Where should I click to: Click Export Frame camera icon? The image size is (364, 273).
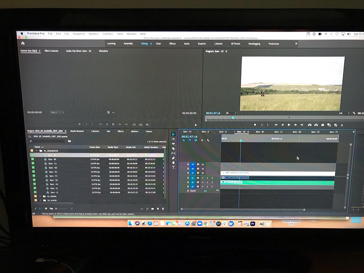tap(323, 125)
